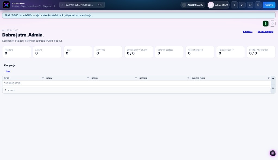
Task: Open AXON Cloud AI button
Action: point(193,5)
